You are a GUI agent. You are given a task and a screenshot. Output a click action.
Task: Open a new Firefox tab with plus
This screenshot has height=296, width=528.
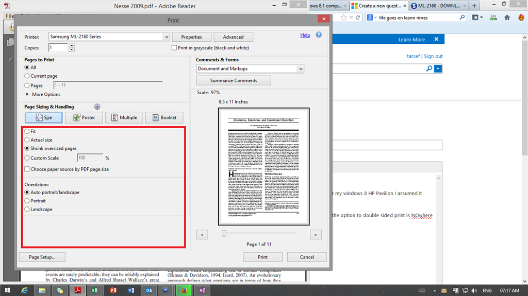pos(474,6)
